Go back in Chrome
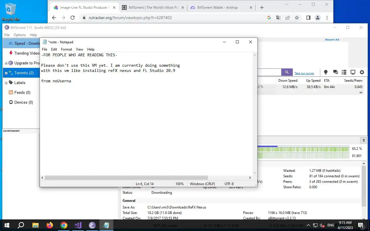This screenshot has height=231, width=370. pos(54,18)
